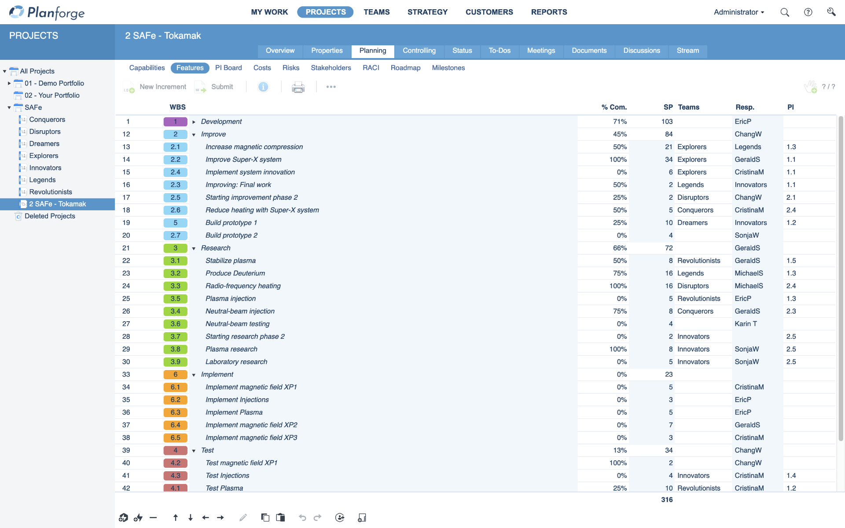Open the Controlling tab
845x528 pixels.
coord(419,51)
